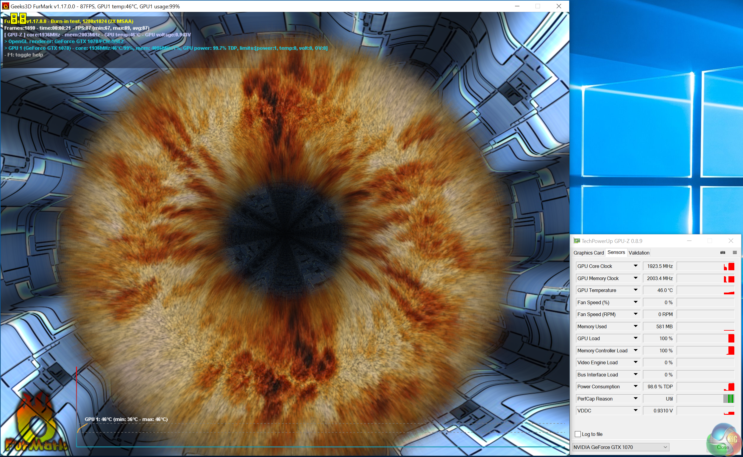
Task: Click the GPU-Z screenshot camera icon
Action: pyautogui.click(x=723, y=252)
